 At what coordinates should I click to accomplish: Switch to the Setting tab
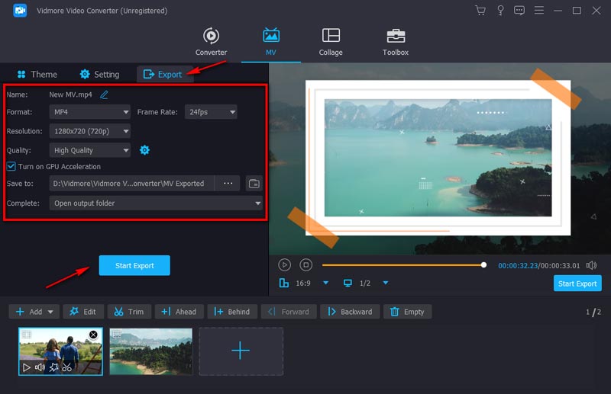[99, 74]
